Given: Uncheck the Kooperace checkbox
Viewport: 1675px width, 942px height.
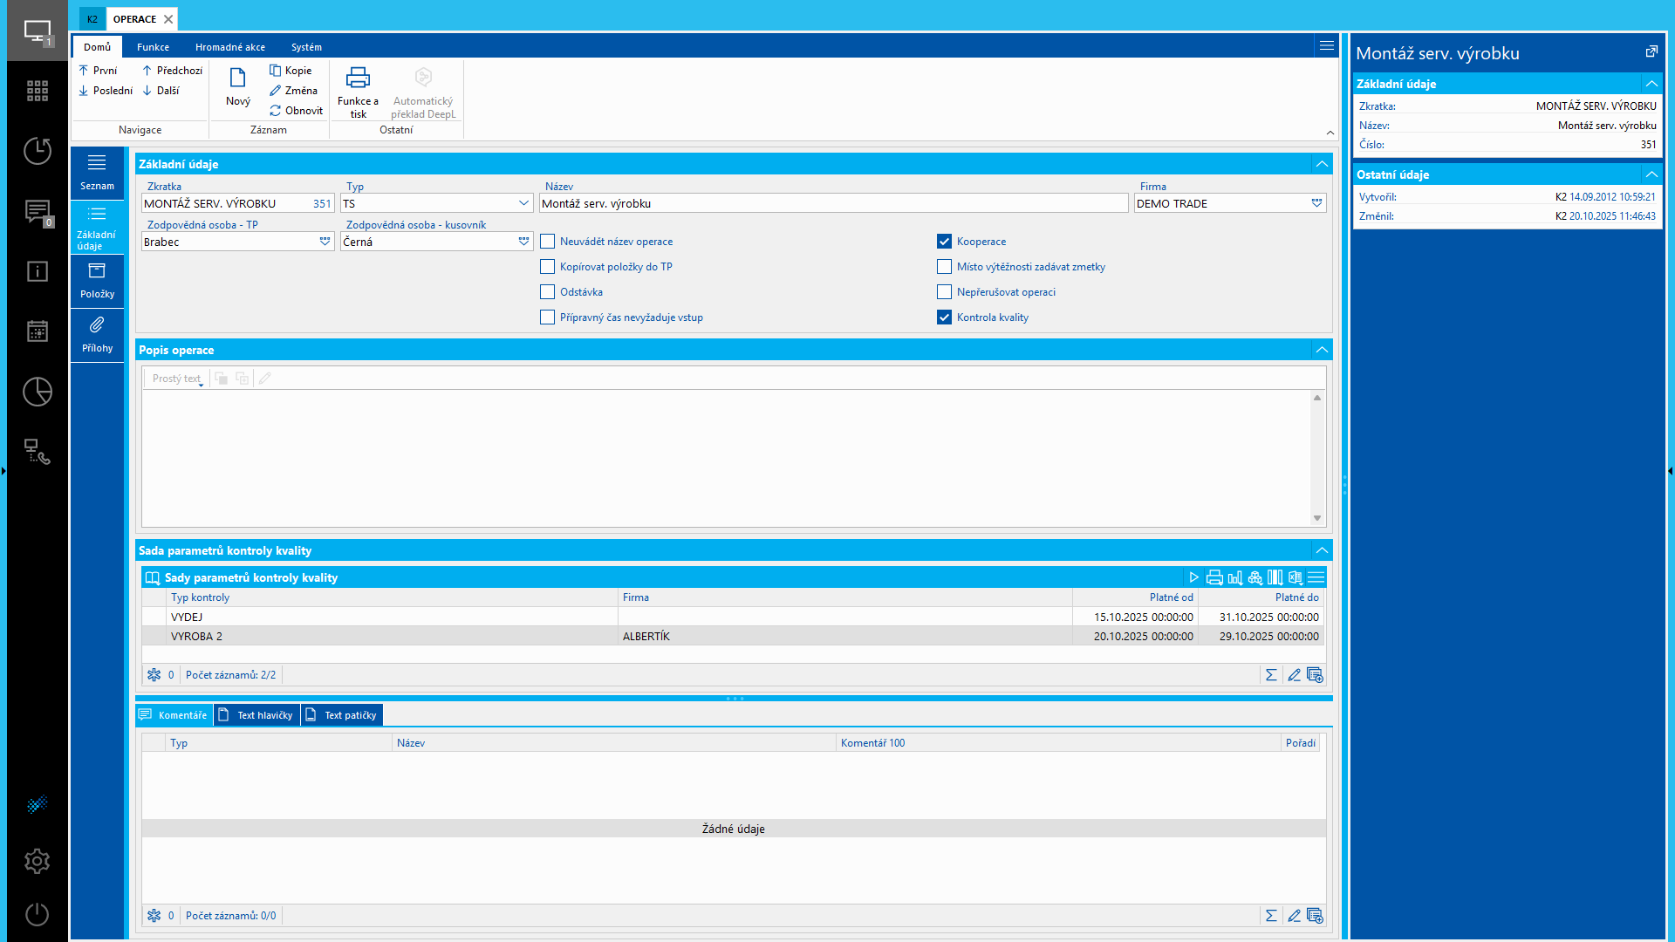Looking at the screenshot, I should point(944,242).
